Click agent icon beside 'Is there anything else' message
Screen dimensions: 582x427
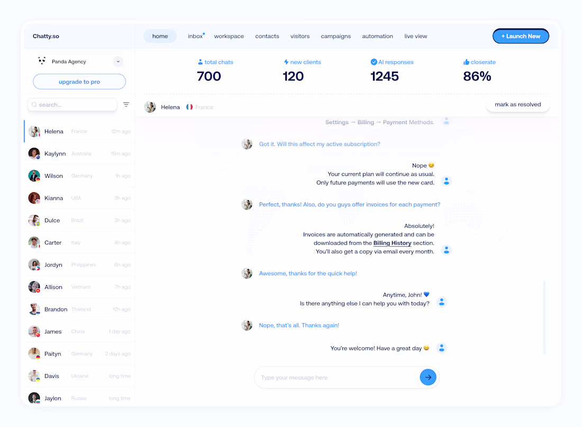pos(442,302)
